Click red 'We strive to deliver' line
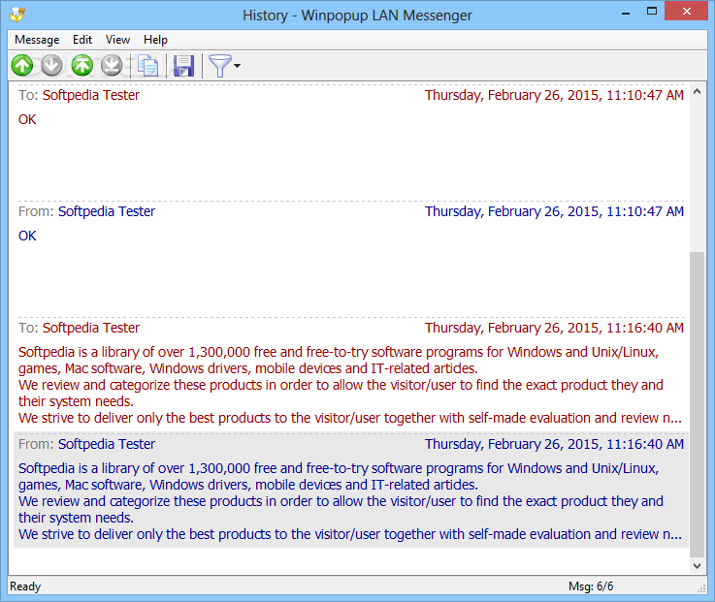 [x=350, y=418]
